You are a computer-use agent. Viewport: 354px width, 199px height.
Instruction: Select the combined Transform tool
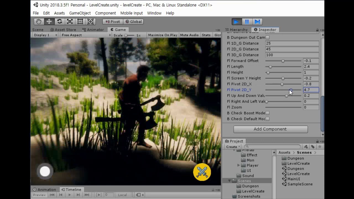[x=90, y=22]
